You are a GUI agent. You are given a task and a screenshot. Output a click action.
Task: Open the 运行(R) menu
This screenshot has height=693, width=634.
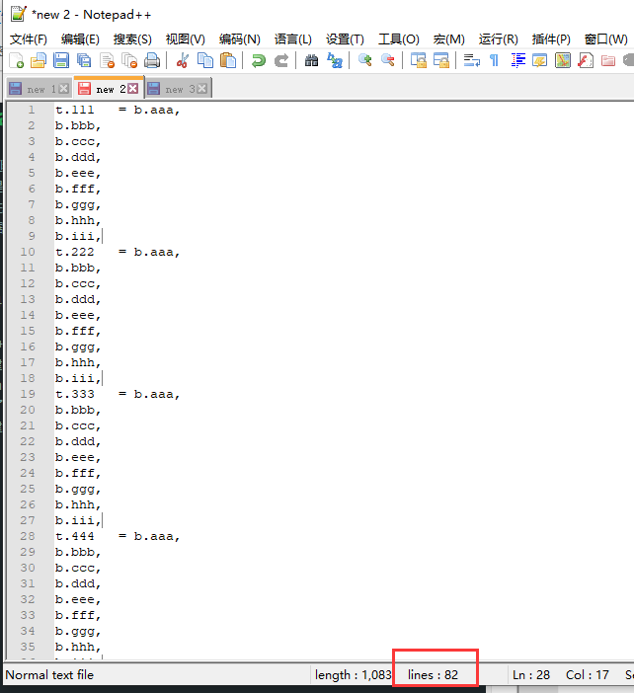(x=498, y=39)
